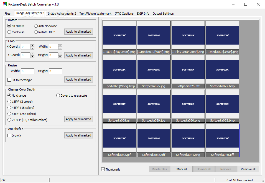The height and width of the screenshot is (183, 265).
Task: Click the Y-Coord crop input field
Action: click(x=26, y=55)
